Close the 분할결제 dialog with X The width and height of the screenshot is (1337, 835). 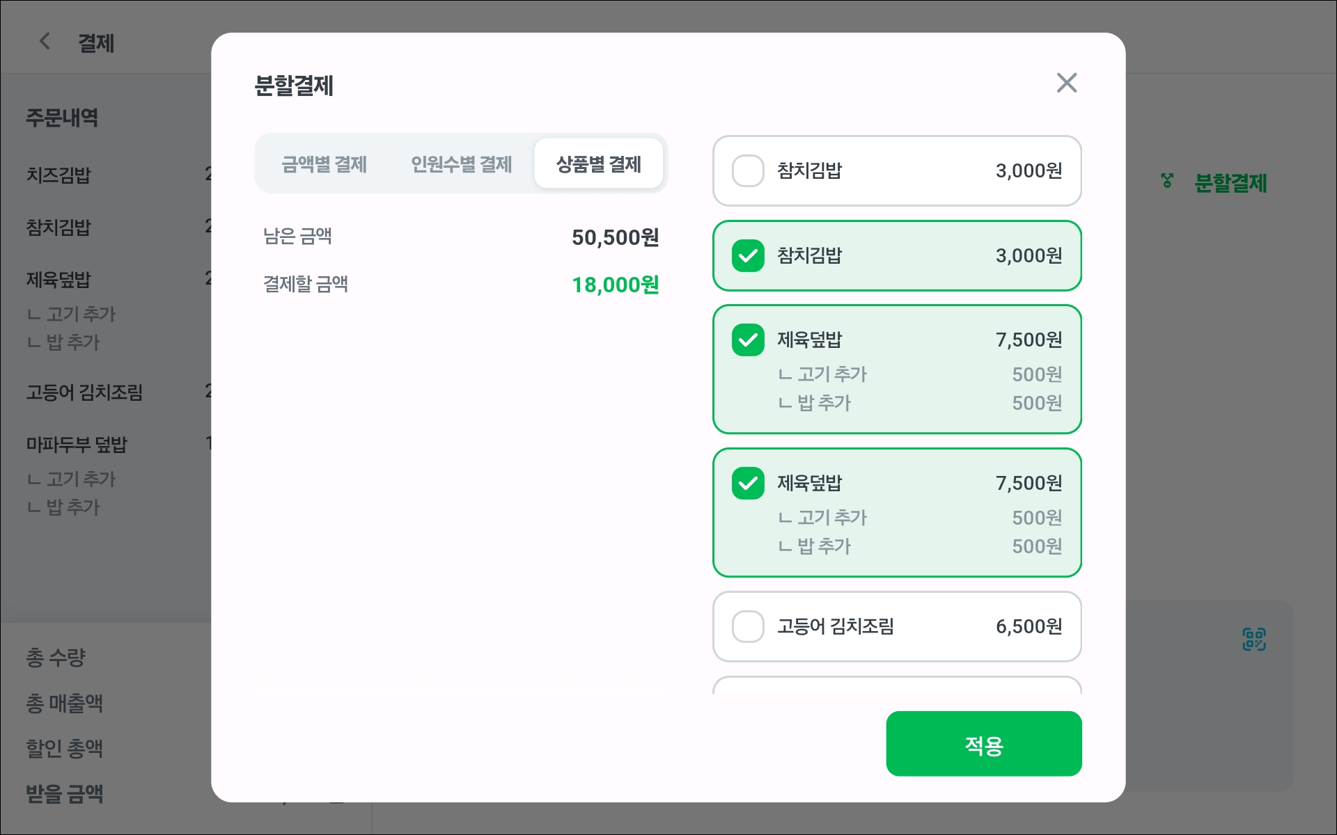[x=1066, y=83]
